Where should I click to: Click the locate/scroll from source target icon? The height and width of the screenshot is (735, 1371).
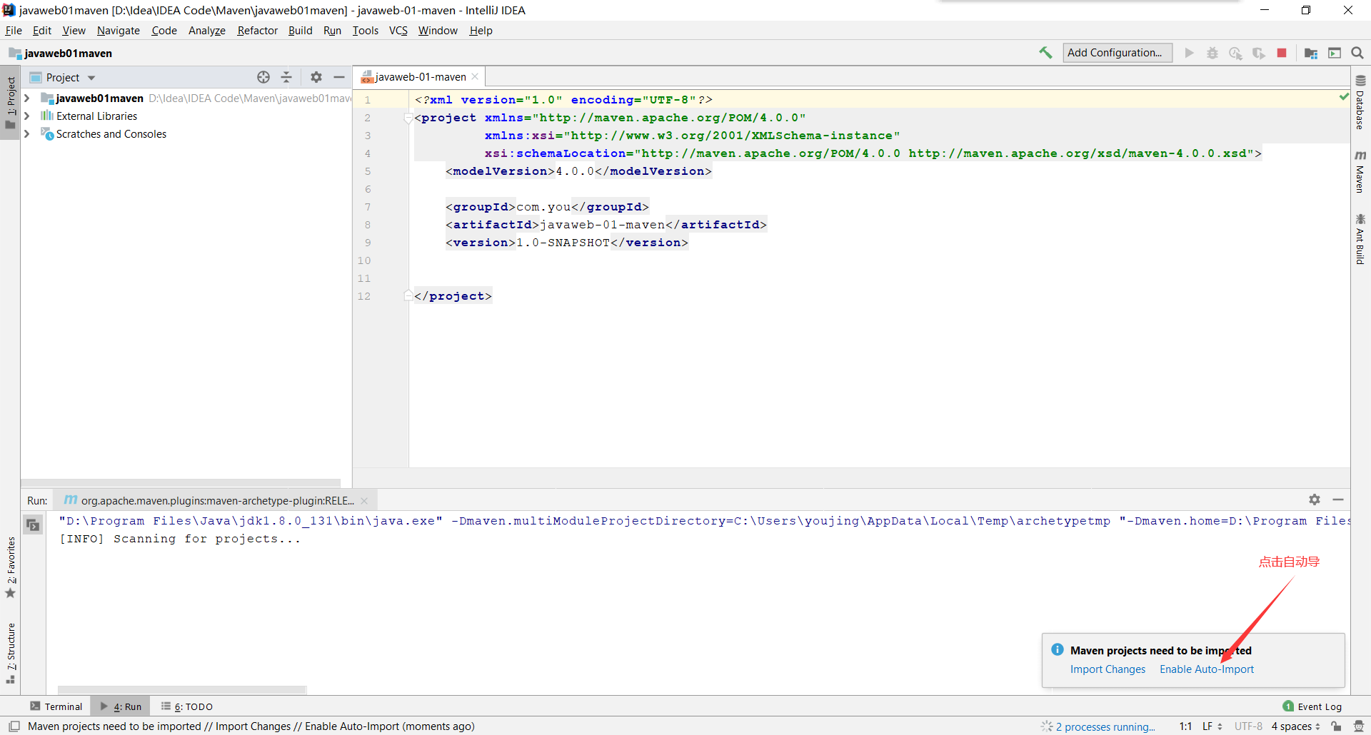pos(263,77)
